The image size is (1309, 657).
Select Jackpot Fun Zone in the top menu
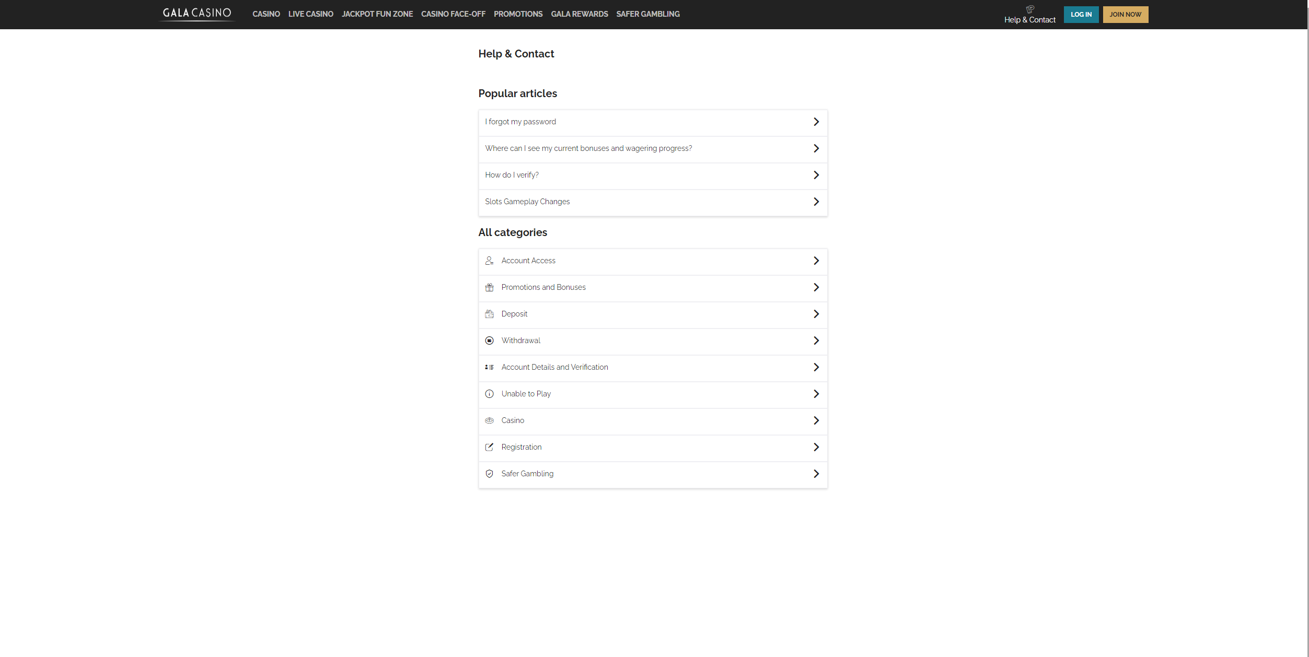377,14
